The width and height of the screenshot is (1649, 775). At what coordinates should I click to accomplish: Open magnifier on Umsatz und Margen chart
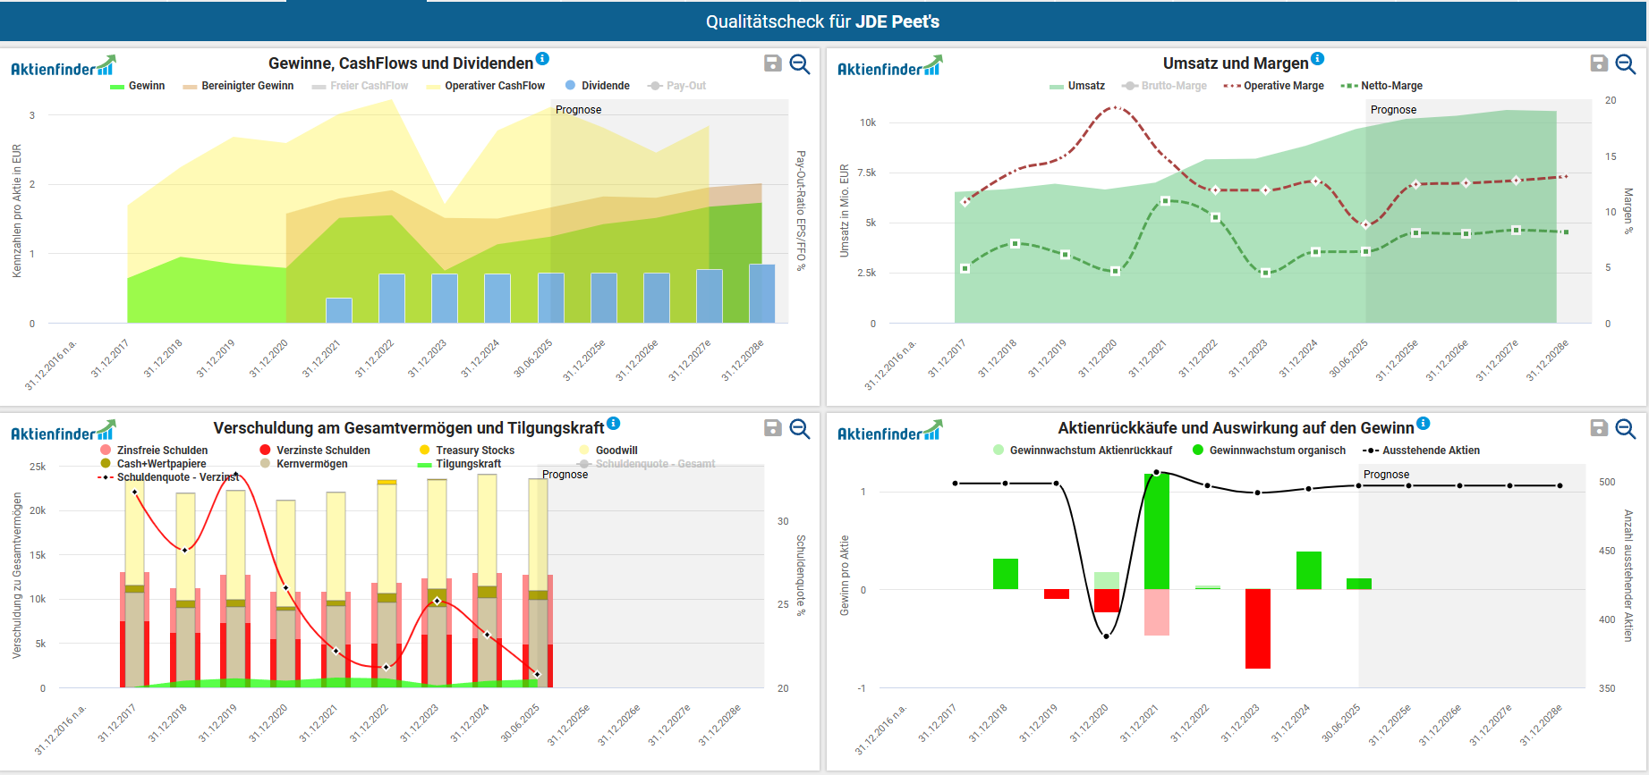[1626, 64]
